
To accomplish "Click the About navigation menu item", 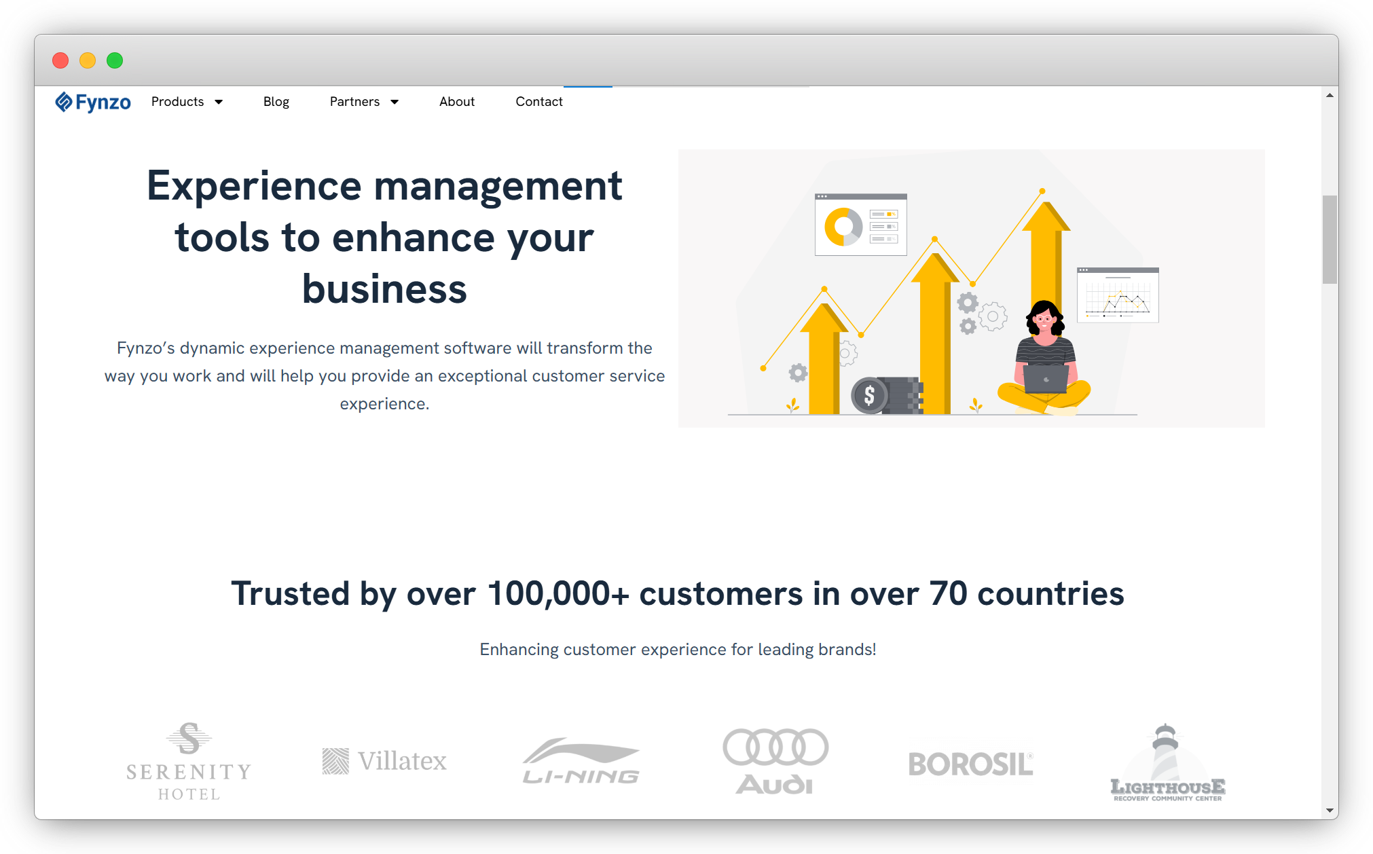I will [458, 100].
